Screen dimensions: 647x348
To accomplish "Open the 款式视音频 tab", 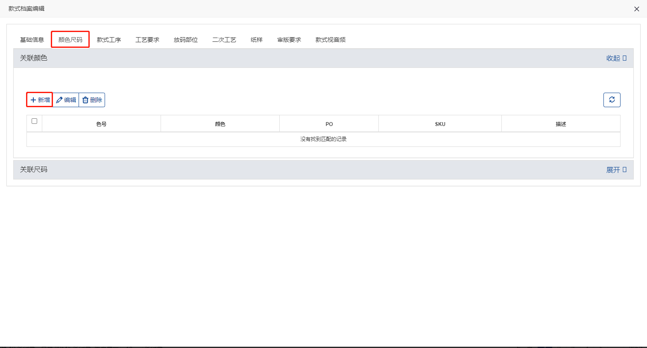I will (330, 39).
